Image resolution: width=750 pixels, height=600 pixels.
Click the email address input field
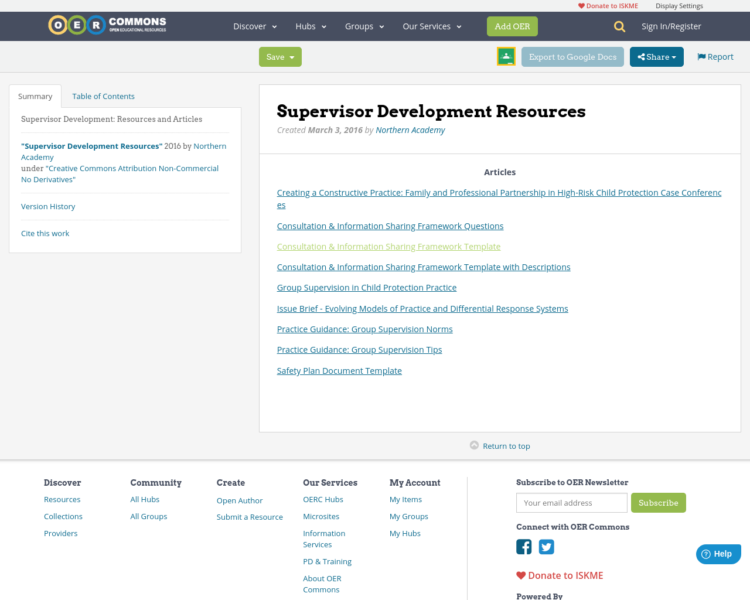coord(571,503)
